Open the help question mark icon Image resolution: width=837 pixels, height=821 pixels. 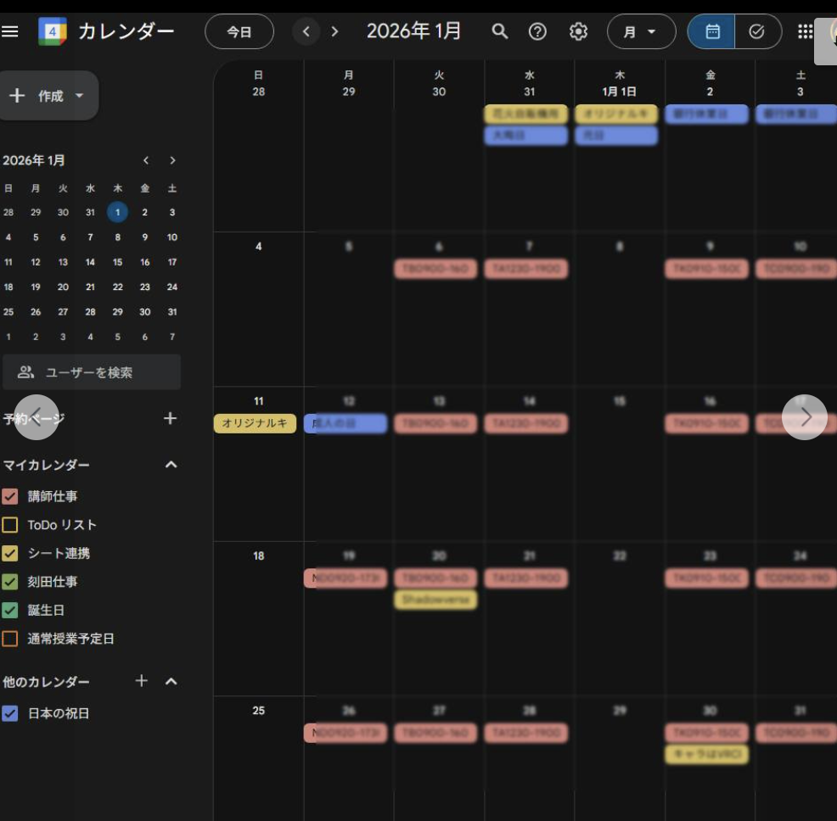(x=537, y=32)
